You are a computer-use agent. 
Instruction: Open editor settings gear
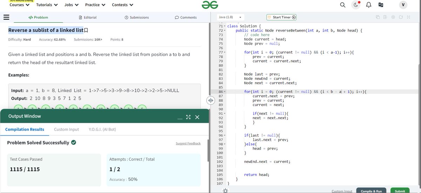pos(393,17)
